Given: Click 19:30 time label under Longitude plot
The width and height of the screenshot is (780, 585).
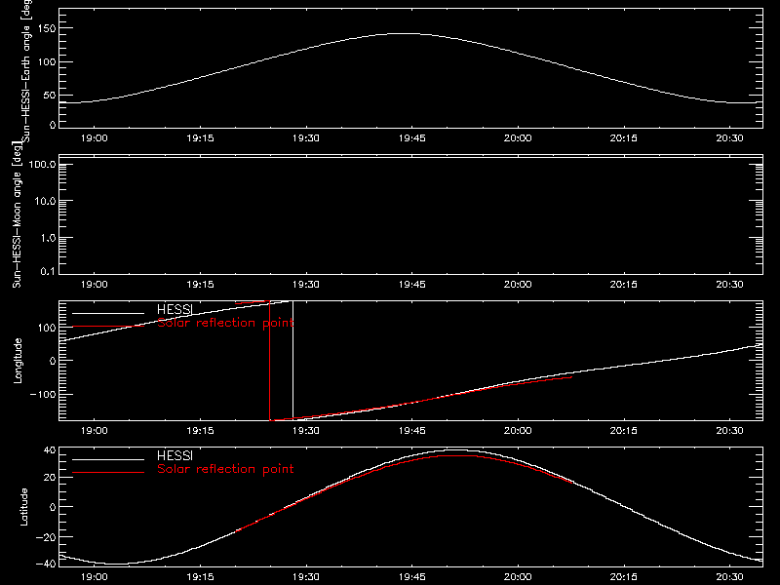Looking at the screenshot, I should tap(306, 431).
